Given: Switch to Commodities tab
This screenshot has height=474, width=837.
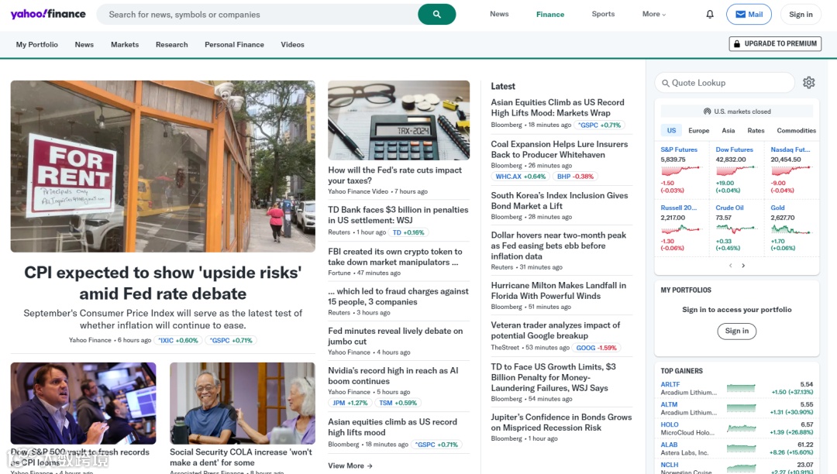Looking at the screenshot, I should [797, 131].
